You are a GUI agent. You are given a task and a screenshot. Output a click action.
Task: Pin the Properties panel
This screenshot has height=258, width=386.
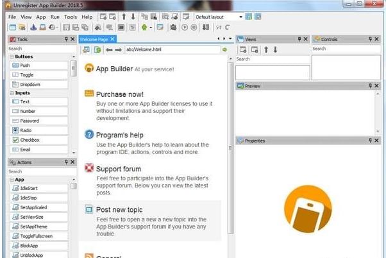(x=370, y=141)
